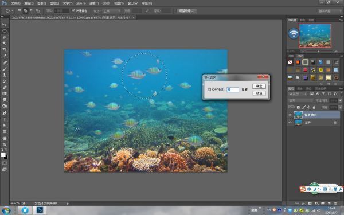This screenshot has width=344, height=215.
Task: Choose the Magic Wand tool
Action: coord(5,43)
